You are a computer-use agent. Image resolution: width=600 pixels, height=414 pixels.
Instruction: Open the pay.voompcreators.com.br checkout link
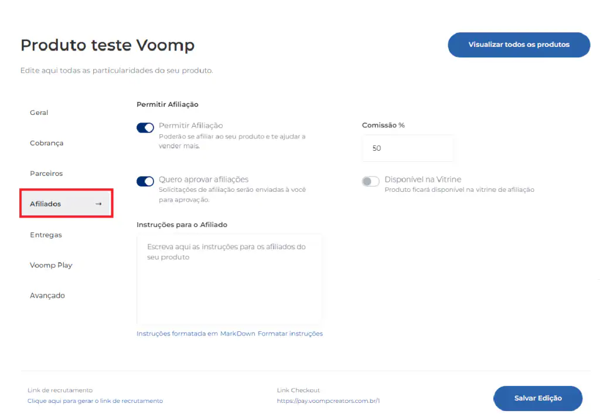click(x=328, y=401)
